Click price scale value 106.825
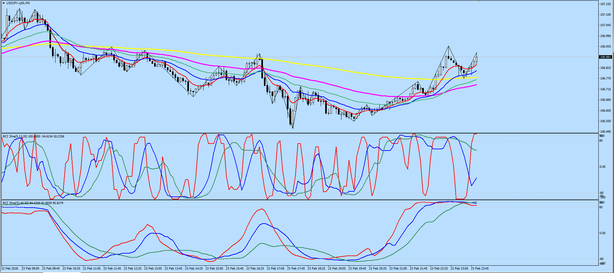Viewport: 614px width, 273px height. pos(605,68)
